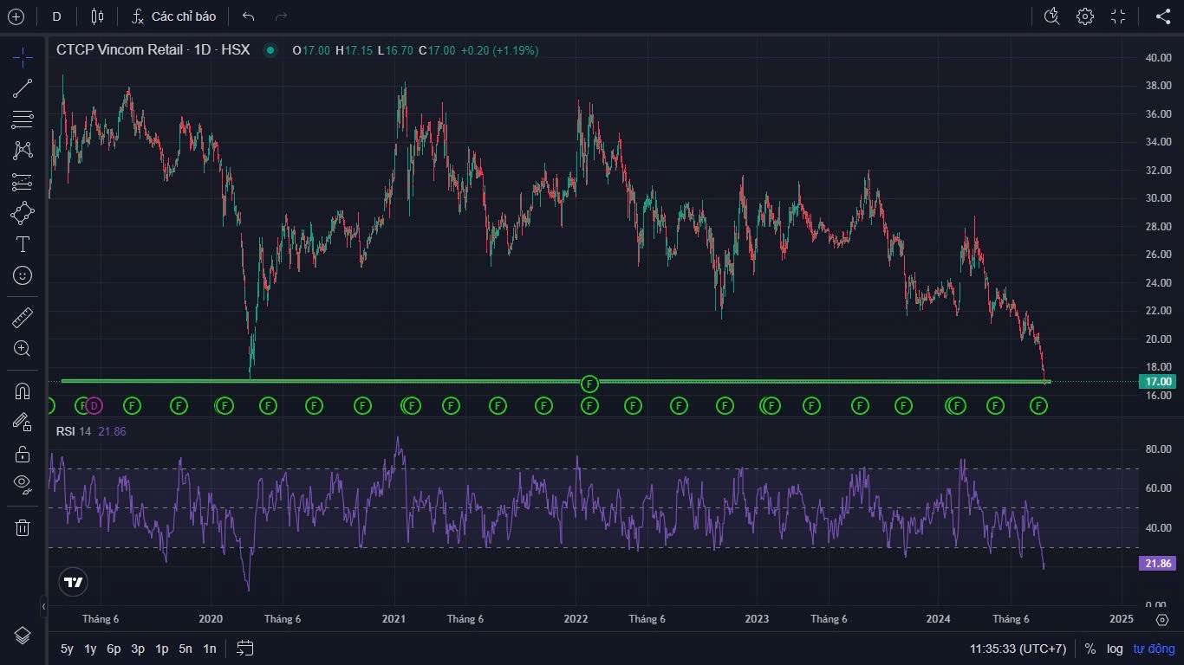
Task: Open candlestick chart type dropdown
Action: pos(97,16)
